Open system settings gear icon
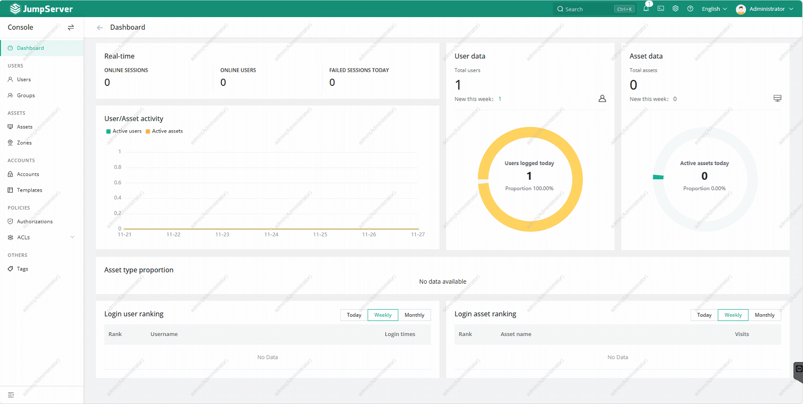 (x=676, y=8)
